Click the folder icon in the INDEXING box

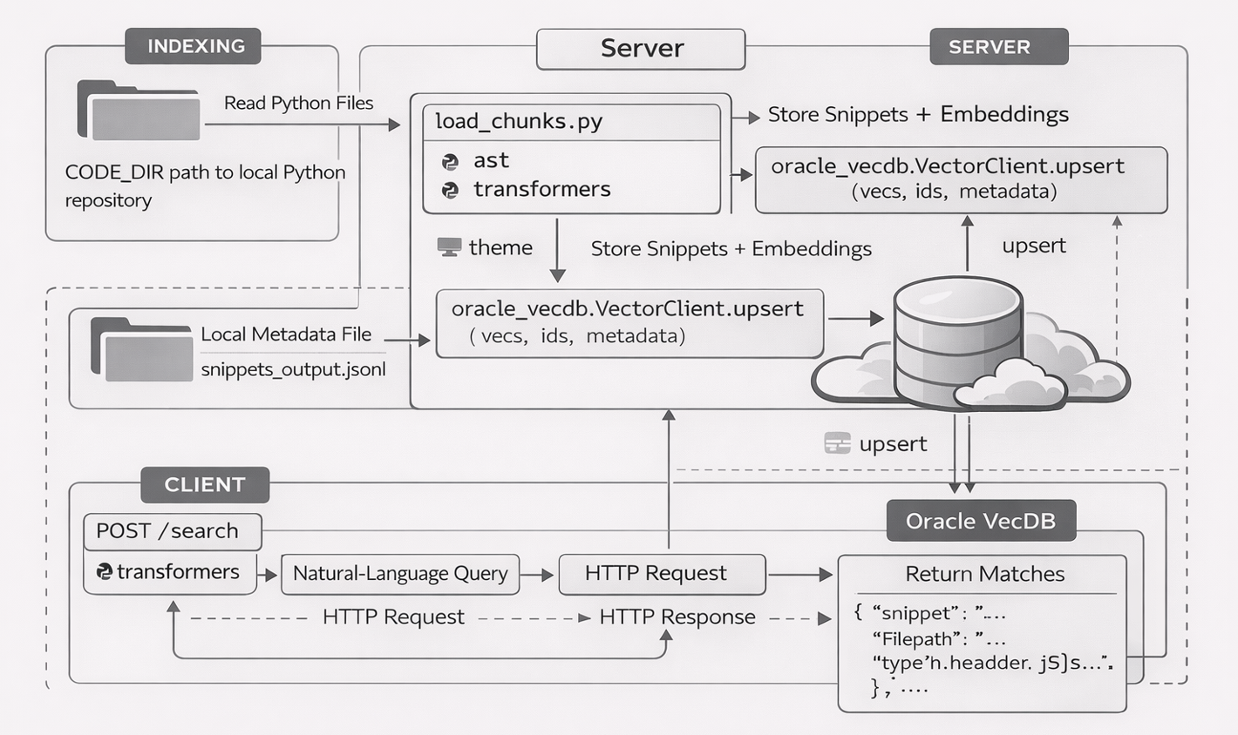coord(139,111)
